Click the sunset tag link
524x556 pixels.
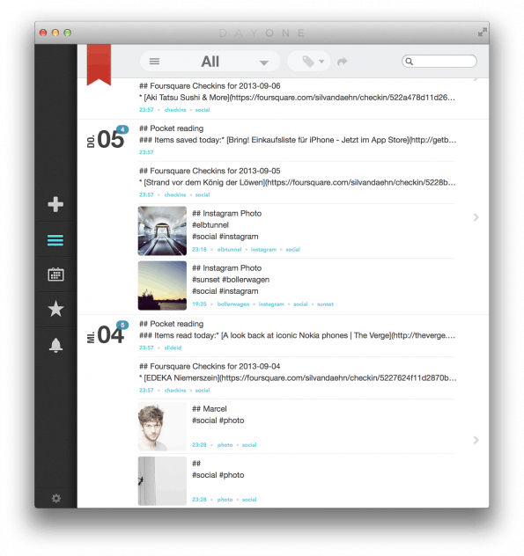coord(325,304)
